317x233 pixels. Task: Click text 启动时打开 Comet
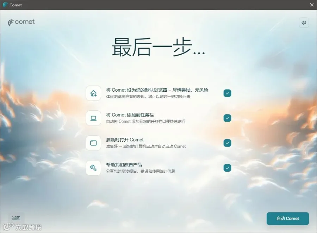click(125, 140)
